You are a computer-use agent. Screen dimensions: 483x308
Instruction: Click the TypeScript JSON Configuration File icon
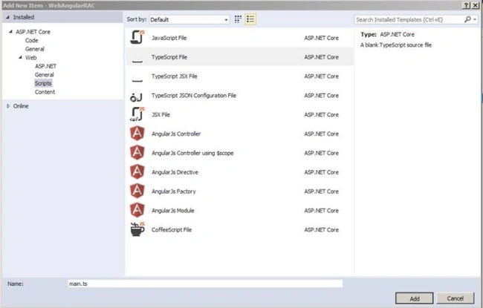click(136, 97)
